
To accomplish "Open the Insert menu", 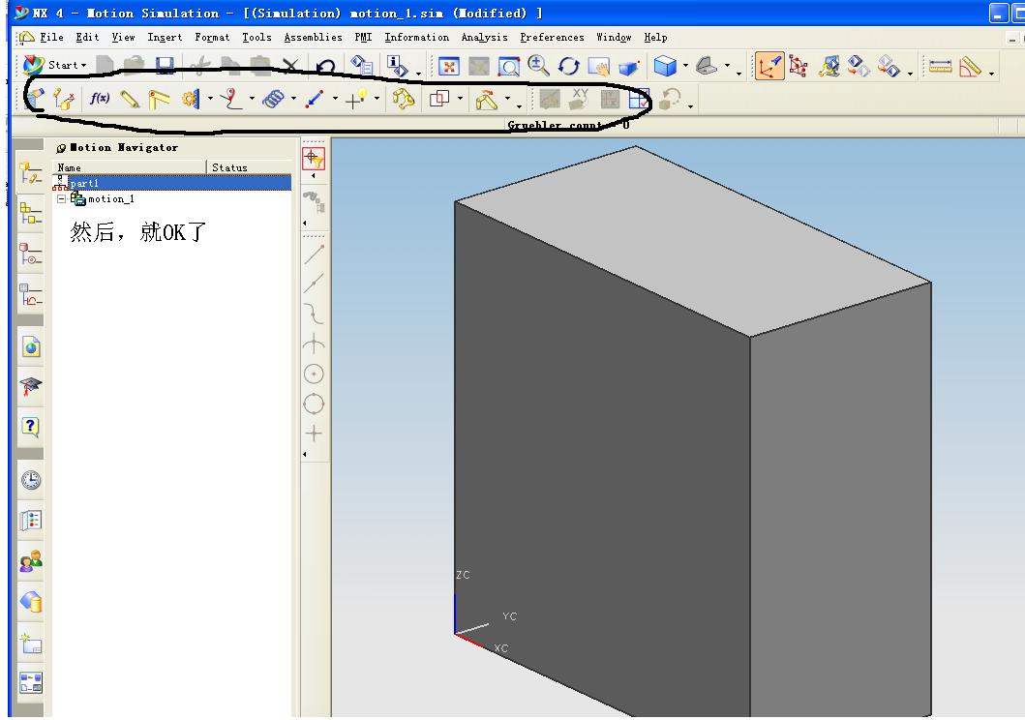I will click(165, 37).
